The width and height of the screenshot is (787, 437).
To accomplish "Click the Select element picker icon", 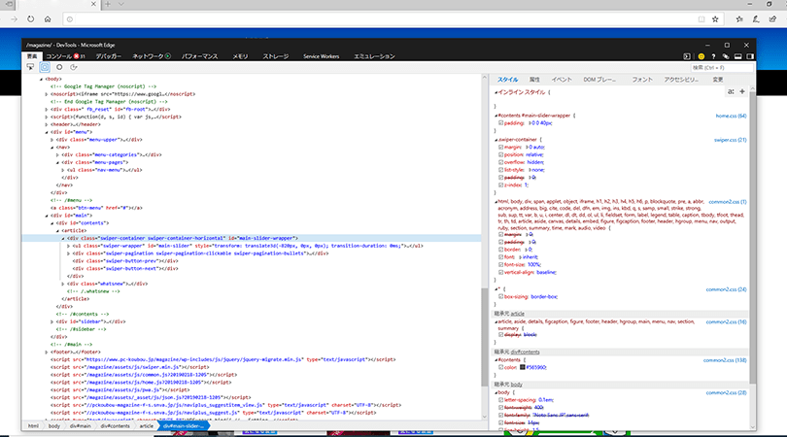I will tap(31, 68).
